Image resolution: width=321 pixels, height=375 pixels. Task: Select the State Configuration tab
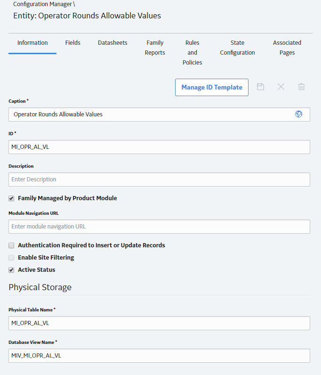point(237,48)
